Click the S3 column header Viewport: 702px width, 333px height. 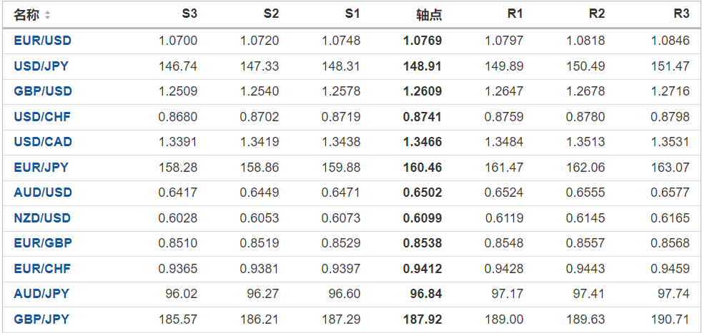189,14
